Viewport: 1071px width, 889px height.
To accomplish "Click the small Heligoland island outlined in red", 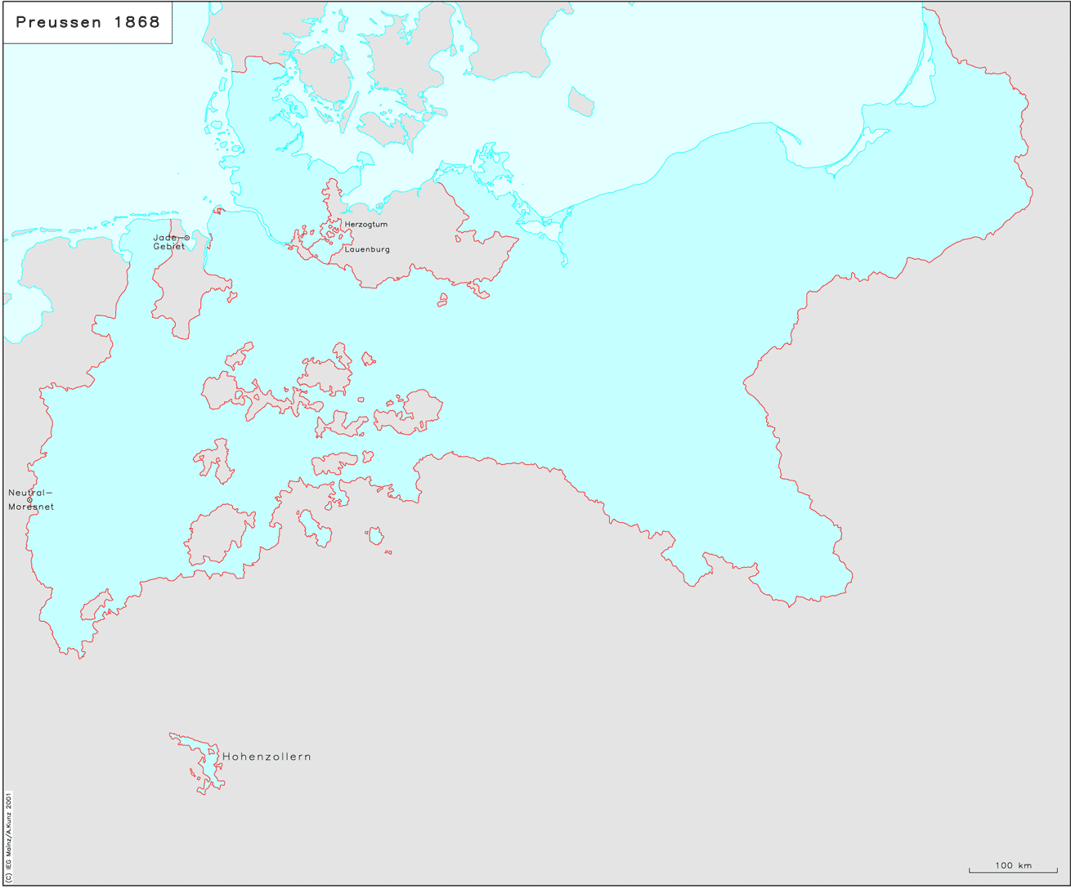I will (217, 211).
